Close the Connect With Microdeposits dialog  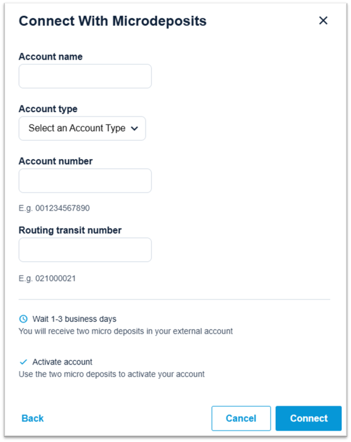pos(323,20)
